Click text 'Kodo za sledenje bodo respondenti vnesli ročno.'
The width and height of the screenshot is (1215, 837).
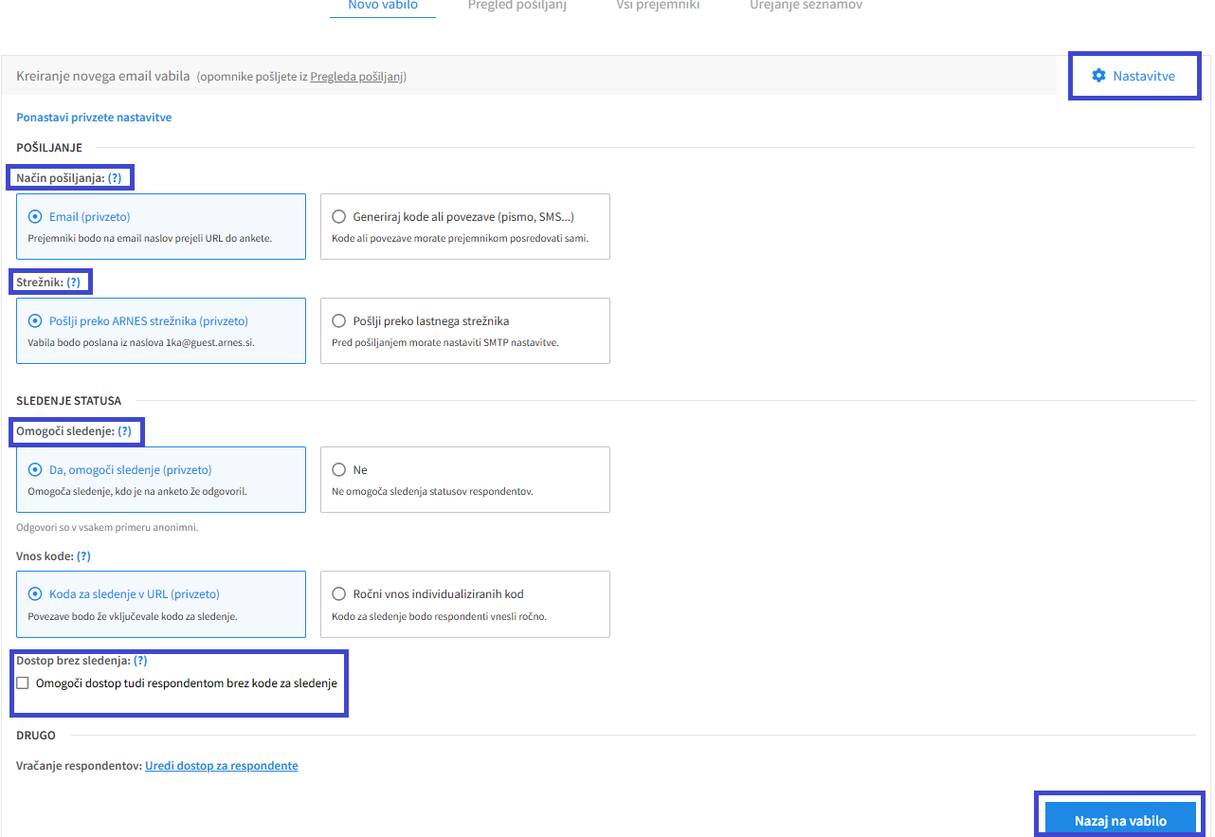click(x=440, y=616)
